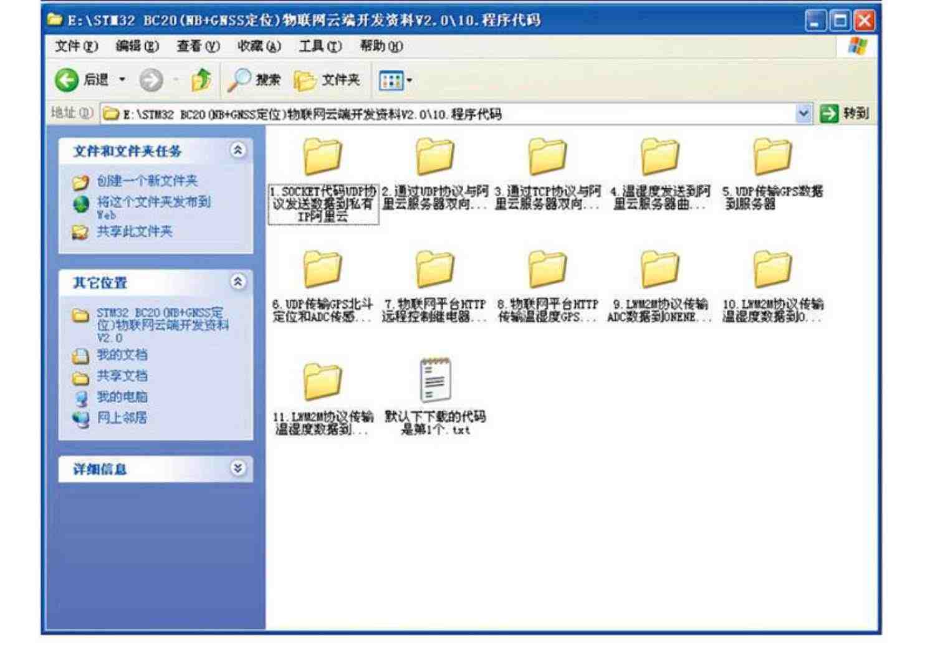Select folder 2.通过UDP协议与阿里云 icon
Viewport: 935px width, 660px height.
(x=435, y=156)
